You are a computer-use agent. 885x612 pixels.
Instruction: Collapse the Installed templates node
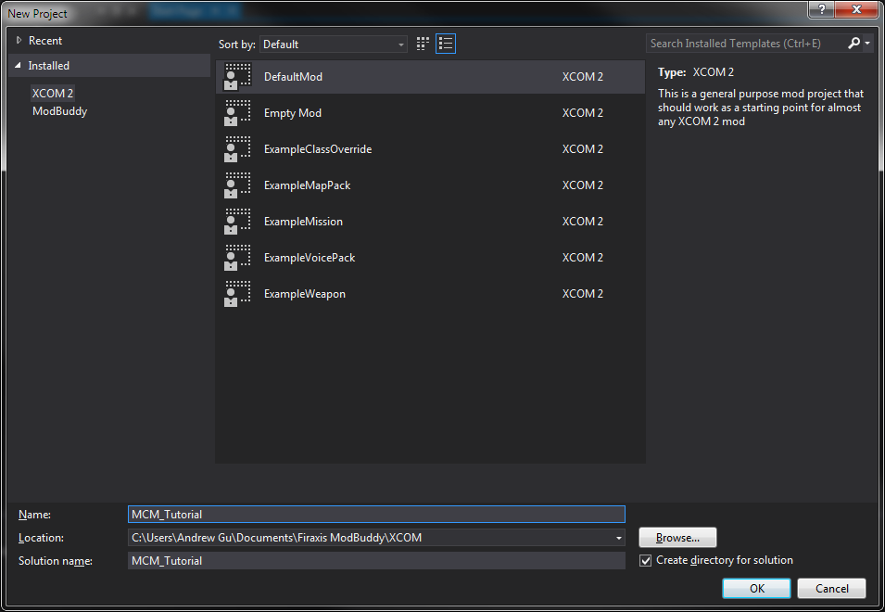pos(18,66)
